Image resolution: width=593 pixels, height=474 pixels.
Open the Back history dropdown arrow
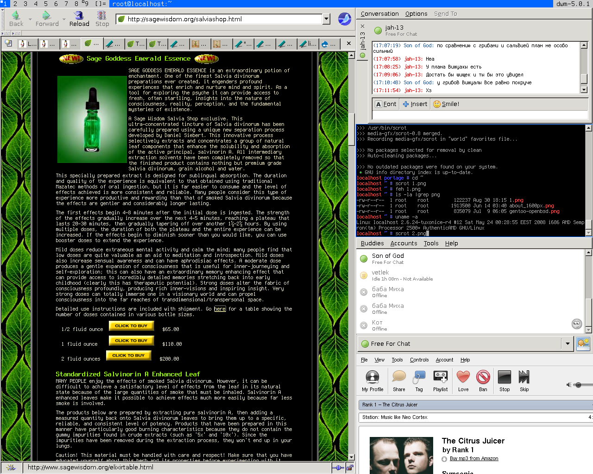click(30, 19)
